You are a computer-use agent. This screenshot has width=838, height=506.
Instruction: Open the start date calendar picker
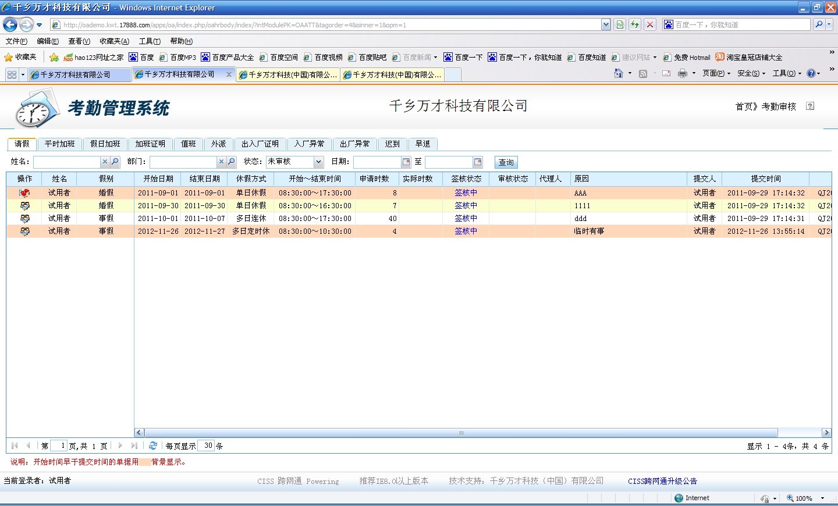406,162
